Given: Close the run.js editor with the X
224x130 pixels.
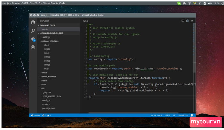Looking at the screenshot, I should (192, 21).
